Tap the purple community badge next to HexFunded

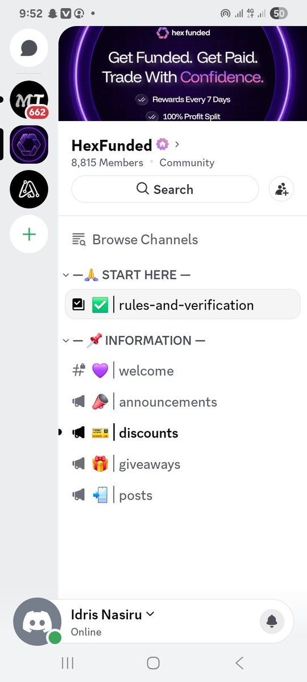(163, 144)
